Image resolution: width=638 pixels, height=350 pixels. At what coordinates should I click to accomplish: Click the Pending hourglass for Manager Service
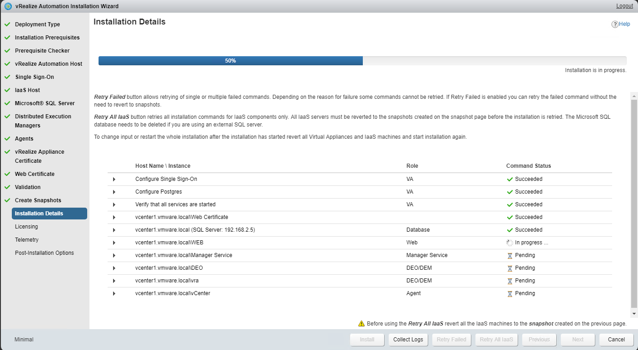point(509,255)
